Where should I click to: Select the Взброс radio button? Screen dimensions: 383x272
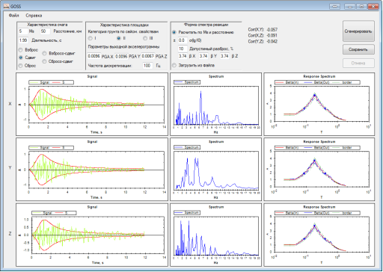click(x=21, y=50)
